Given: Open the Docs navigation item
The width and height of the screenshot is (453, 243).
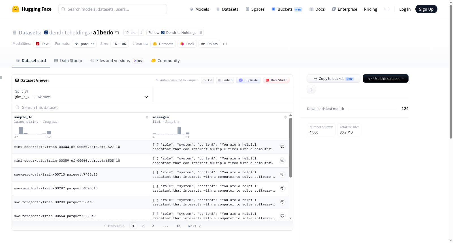Looking at the screenshot, I should coord(317,9).
